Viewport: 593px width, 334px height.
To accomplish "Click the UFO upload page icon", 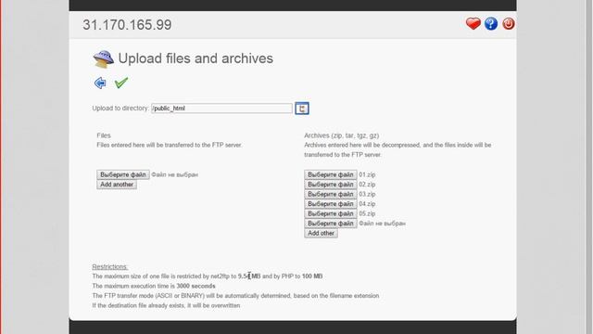I will point(103,59).
